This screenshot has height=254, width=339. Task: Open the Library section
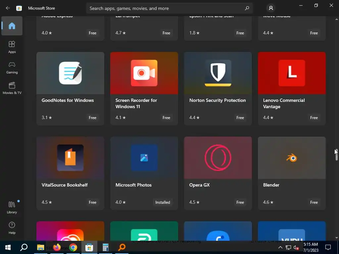pyautogui.click(x=12, y=207)
